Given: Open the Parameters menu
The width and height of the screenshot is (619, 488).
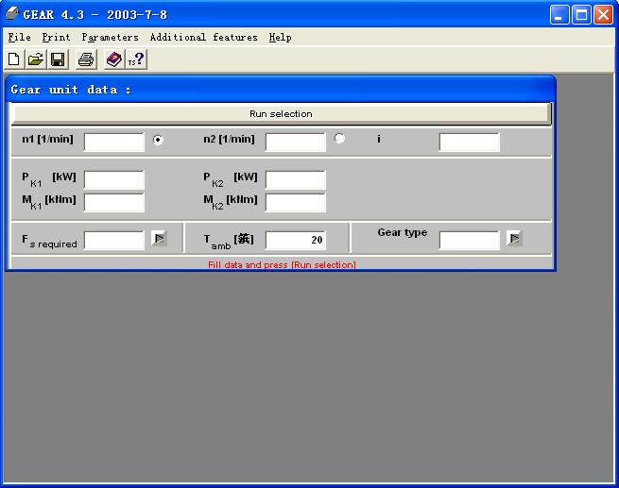Looking at the screenshot, I should (111, 38).
